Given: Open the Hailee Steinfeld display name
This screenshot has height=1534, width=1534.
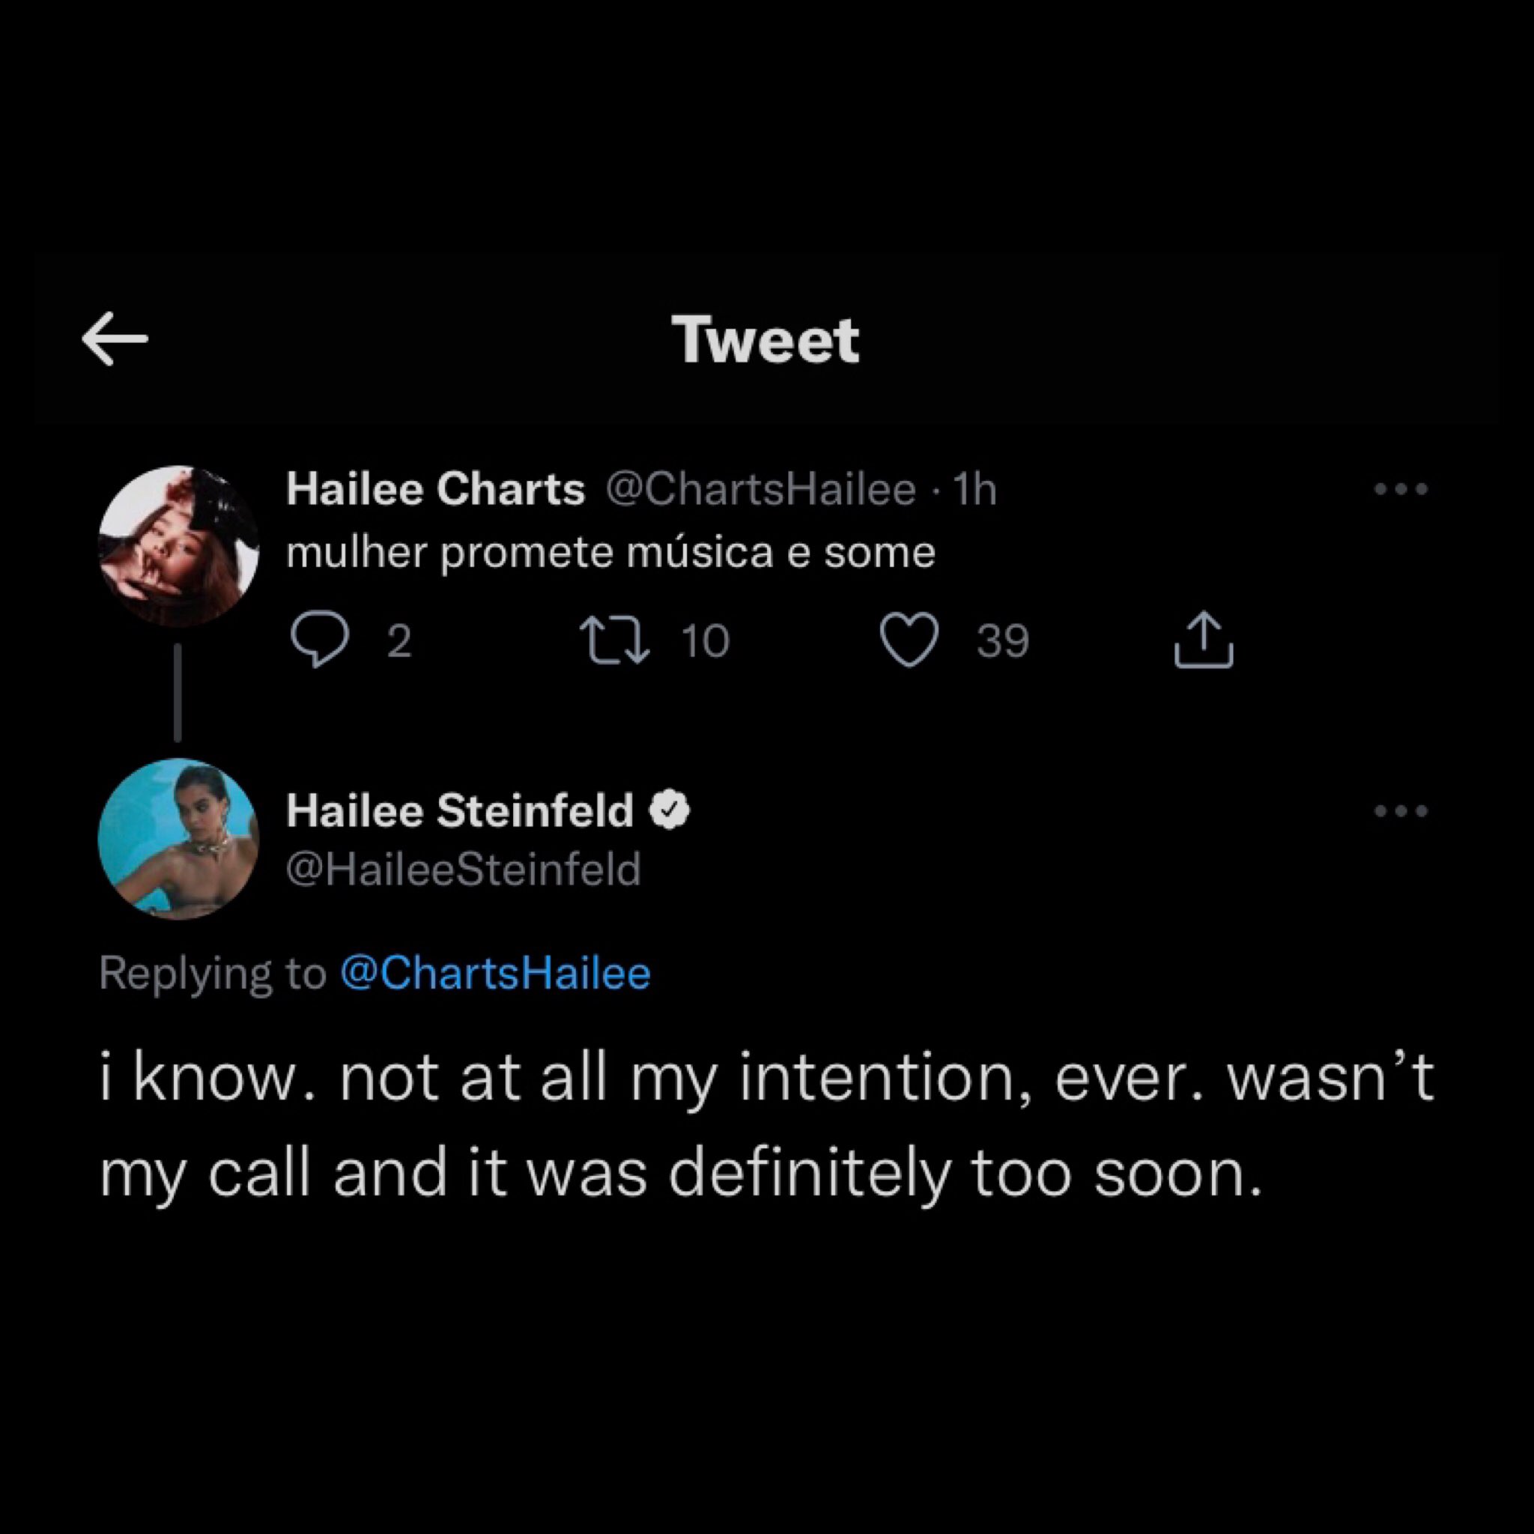Looking at the screenshot, I should [460, 810].
